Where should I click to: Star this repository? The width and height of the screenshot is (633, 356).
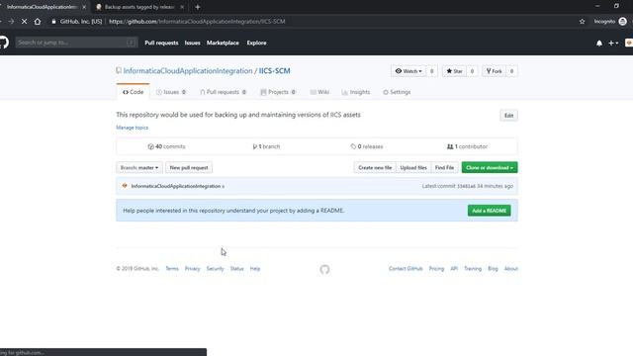pyautogui.click(x=454, y=71)
